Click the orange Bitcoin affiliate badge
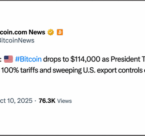The height and width of the screenshot is (136, 145). tap(60, 32)
